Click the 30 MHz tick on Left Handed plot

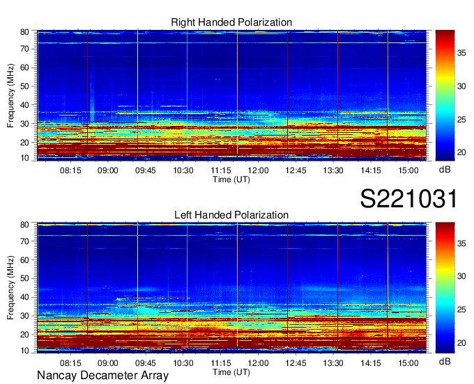click(x=24, y=316)
